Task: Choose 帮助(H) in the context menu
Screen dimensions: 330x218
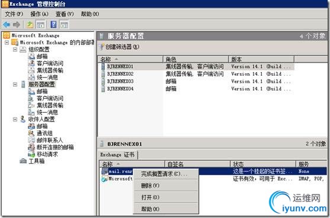Action: tap(166, 209)
